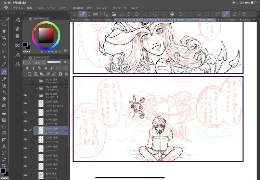The image size is (260, 180).
Task: Select the Eraser tool
Action: [x=4, y=99]
